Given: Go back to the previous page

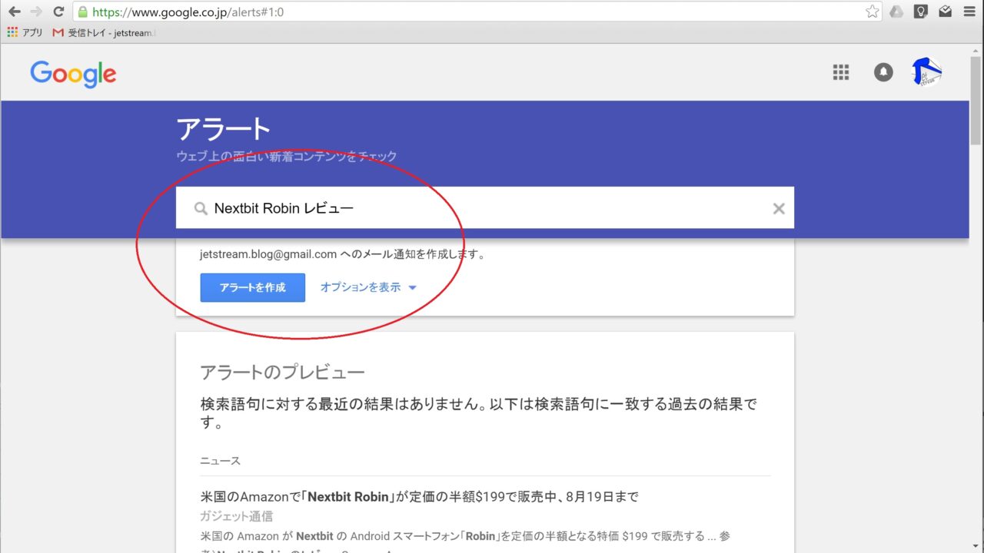Looking at the screenshot, I should [x=14, y=12].
